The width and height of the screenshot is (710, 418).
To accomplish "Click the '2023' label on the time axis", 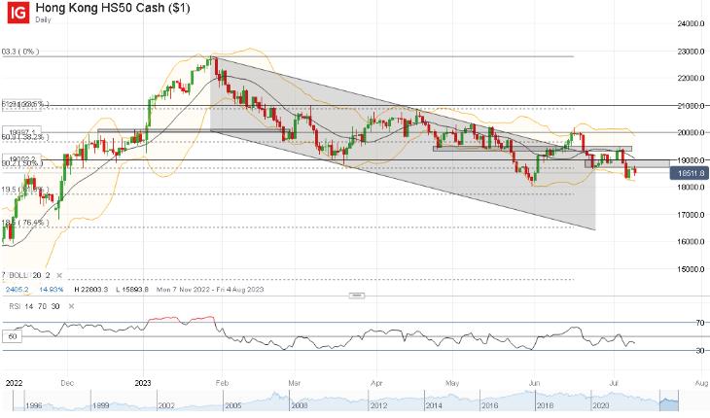I will click(143, 383).
